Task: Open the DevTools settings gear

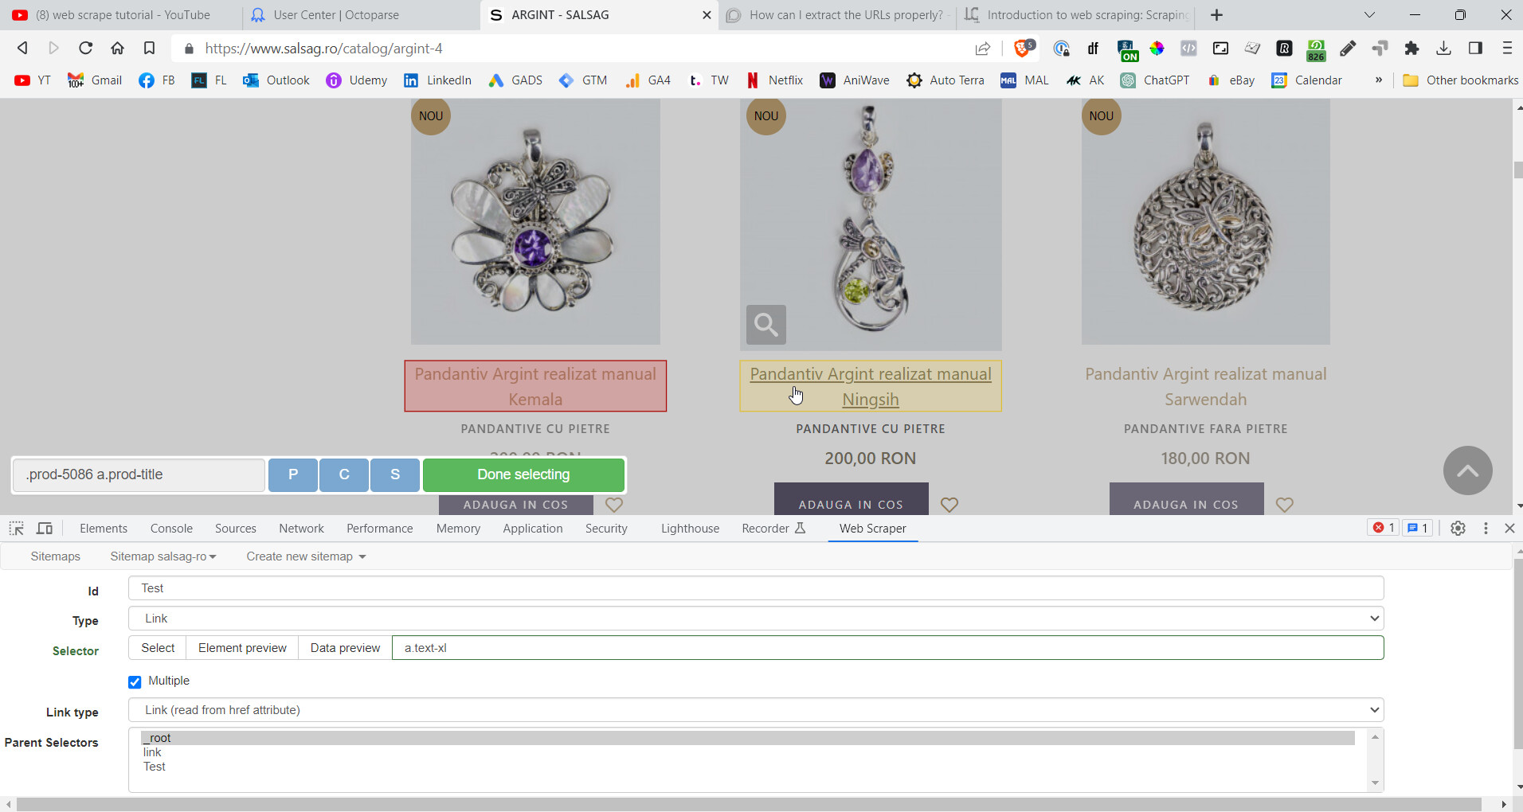Action: point(1458,528)
